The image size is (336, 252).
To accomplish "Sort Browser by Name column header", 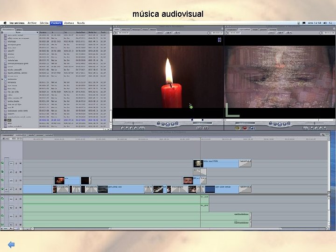I will (x=18, y=32).
